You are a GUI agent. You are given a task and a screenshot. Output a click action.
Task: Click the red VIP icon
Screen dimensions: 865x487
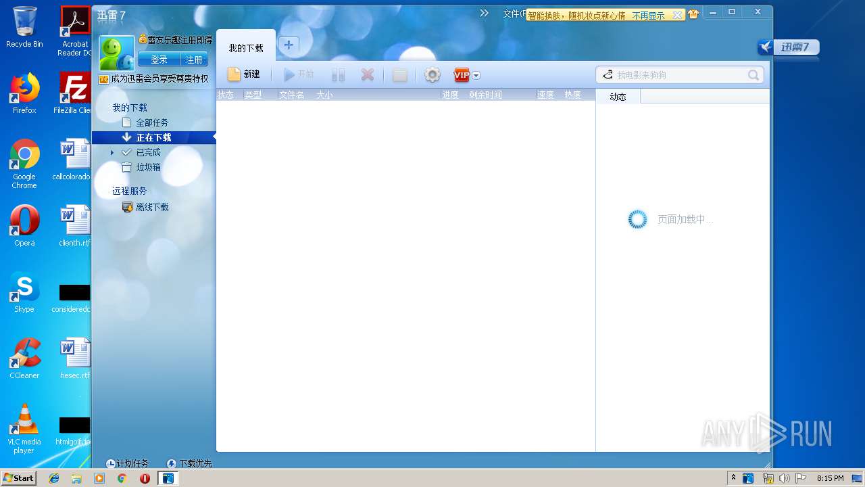tap(462, 75)
